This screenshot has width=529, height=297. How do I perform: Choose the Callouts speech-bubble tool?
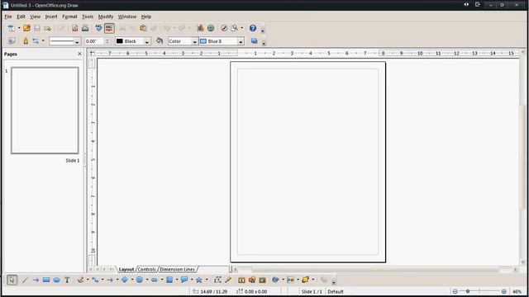(184, 280)
